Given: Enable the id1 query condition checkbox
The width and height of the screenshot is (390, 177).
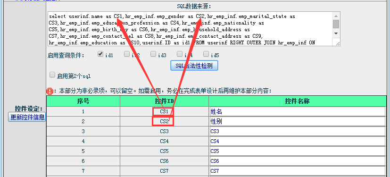Looking at the screenshot, I should pos(100,54).
